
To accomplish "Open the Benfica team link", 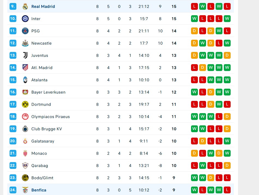I will 39,190.
